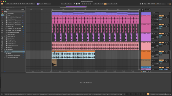Open the Minor scale dropdown

click(47, 4)
